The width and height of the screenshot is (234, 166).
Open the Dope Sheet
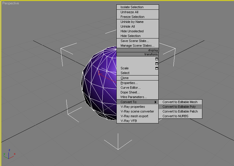(x=138, y=93)
